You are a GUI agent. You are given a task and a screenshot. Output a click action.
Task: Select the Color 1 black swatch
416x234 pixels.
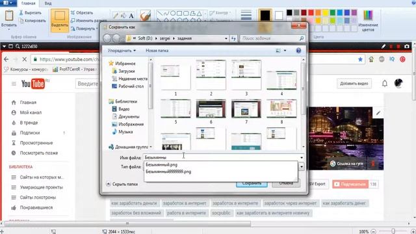tap(265, 16)
